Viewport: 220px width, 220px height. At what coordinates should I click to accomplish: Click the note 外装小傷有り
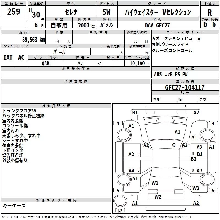tap(15, 160)
